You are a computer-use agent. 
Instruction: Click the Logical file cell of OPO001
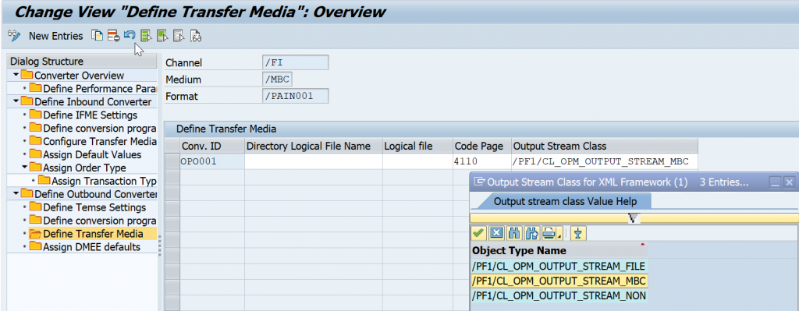[417, 162]
